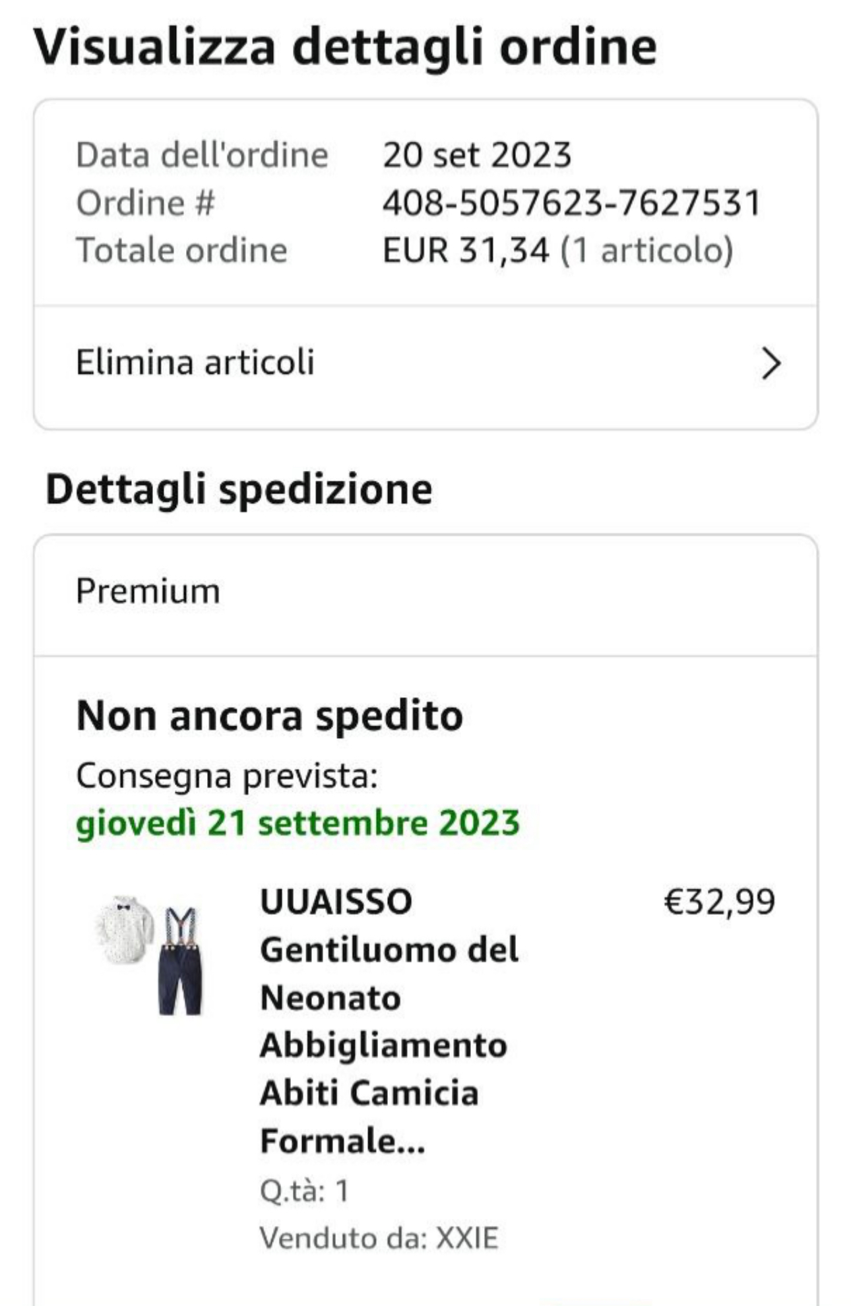Viewport: 851px width, 1306px height.
Task: Click the order date 20 set 2023
Action: (x=476, y=155)
